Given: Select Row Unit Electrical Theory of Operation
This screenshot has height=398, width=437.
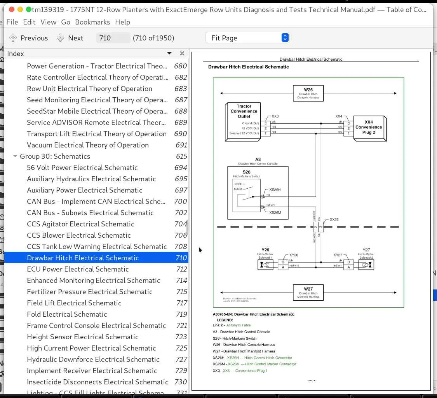Looking at the screenshot, I should (96, 88).
